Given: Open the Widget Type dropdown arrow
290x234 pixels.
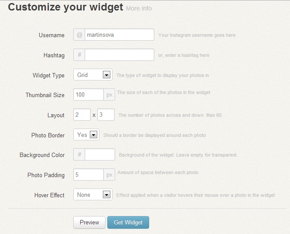Looking at the screenshot, I should pyautogui.click(x=106, y=75).
